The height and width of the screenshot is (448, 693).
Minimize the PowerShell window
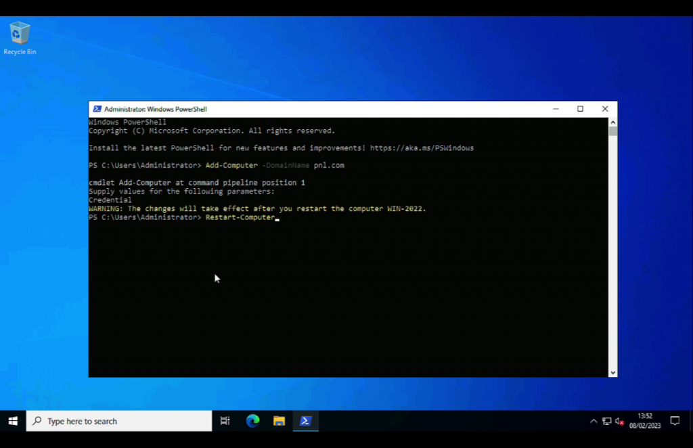pos(555,108)
